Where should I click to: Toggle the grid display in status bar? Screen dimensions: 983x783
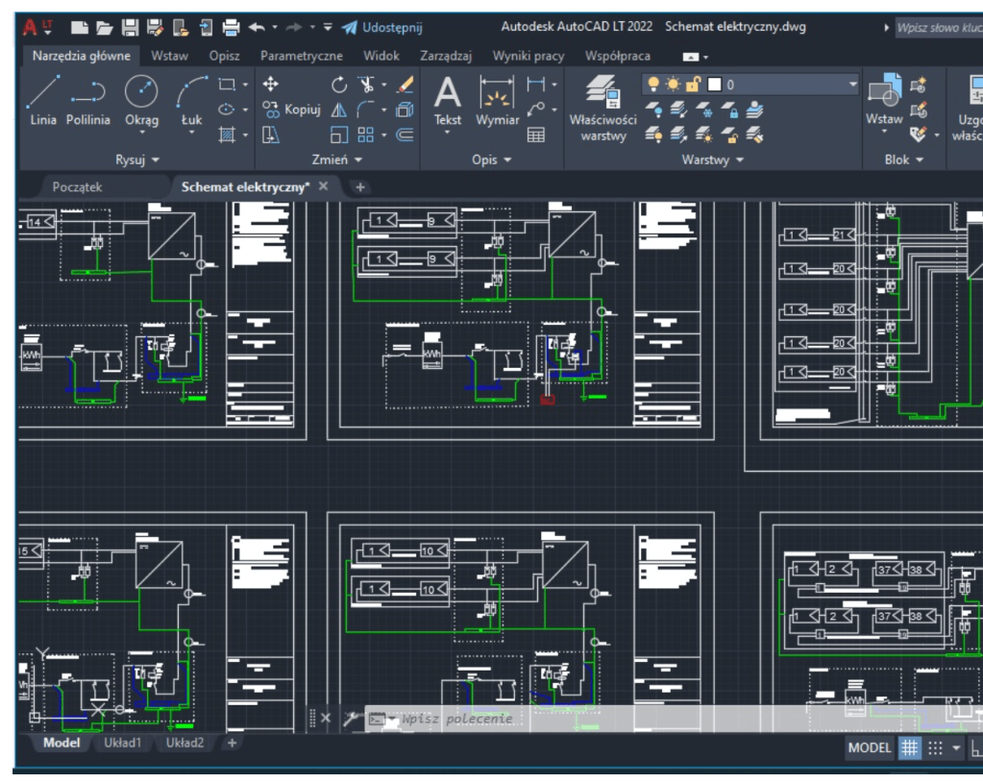[908, 747]
